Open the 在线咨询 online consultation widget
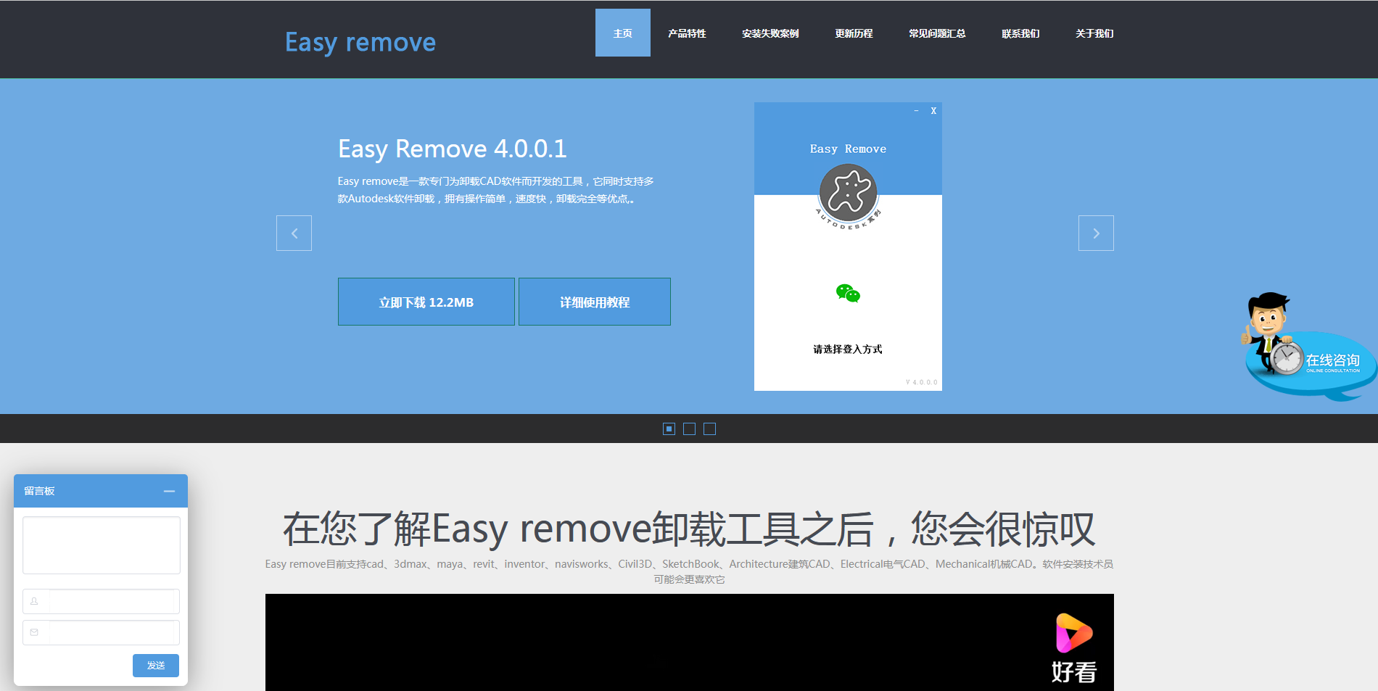The image size is (1378, 691). [1310, 347]
